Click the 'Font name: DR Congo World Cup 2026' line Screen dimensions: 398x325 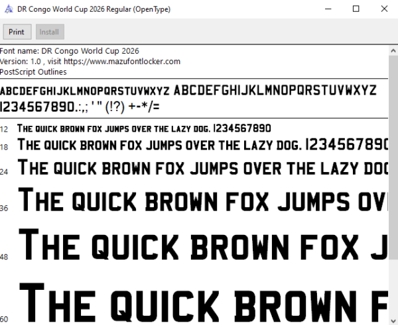click(69, 51)
